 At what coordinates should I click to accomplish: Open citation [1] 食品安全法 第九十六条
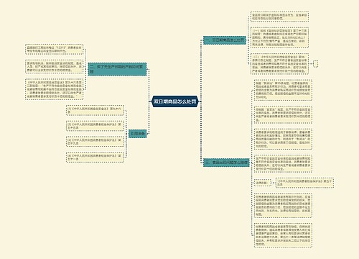click(x=95, y=110)
